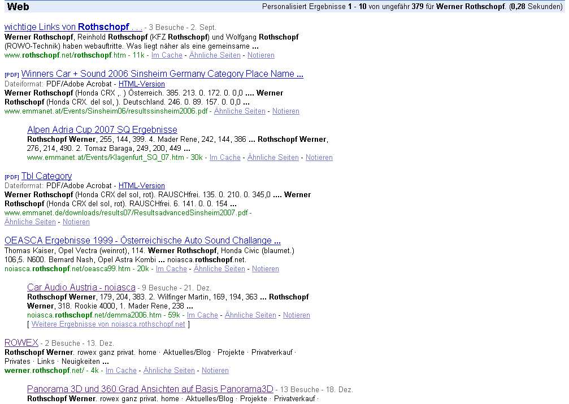Viewport: 569px width, 404px height.
Task: Open 'Car Audio Austria - noiasca' result
Action: [x=81, y=288]
